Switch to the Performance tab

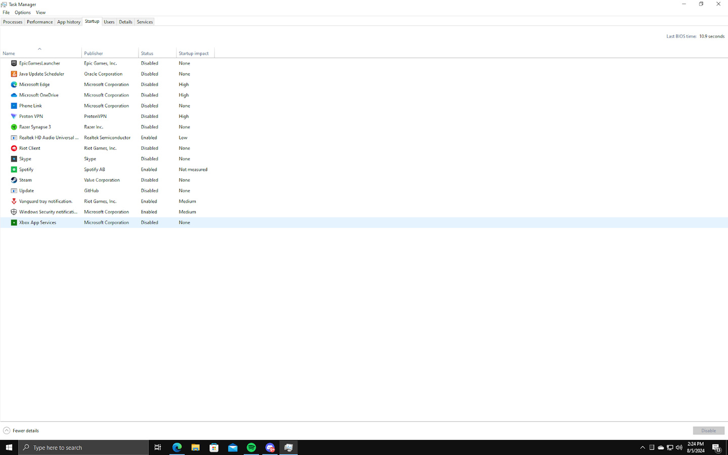(39, 21)
